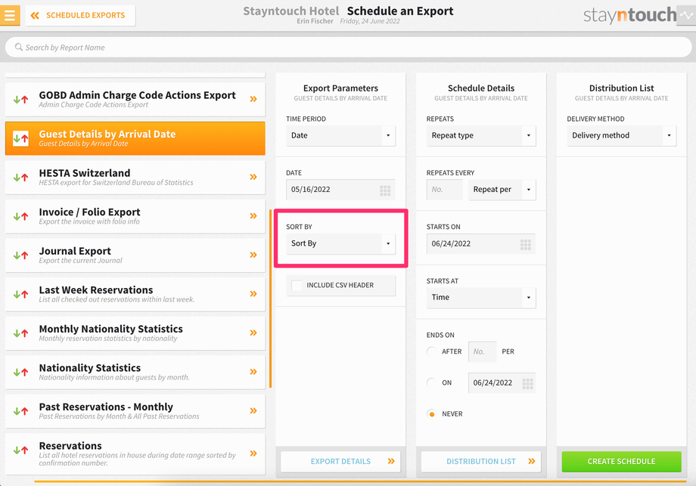This screenshot has width=696, height=486.
Task: Click the Date field showing 05/16/2022
Action: pos(340,190)
